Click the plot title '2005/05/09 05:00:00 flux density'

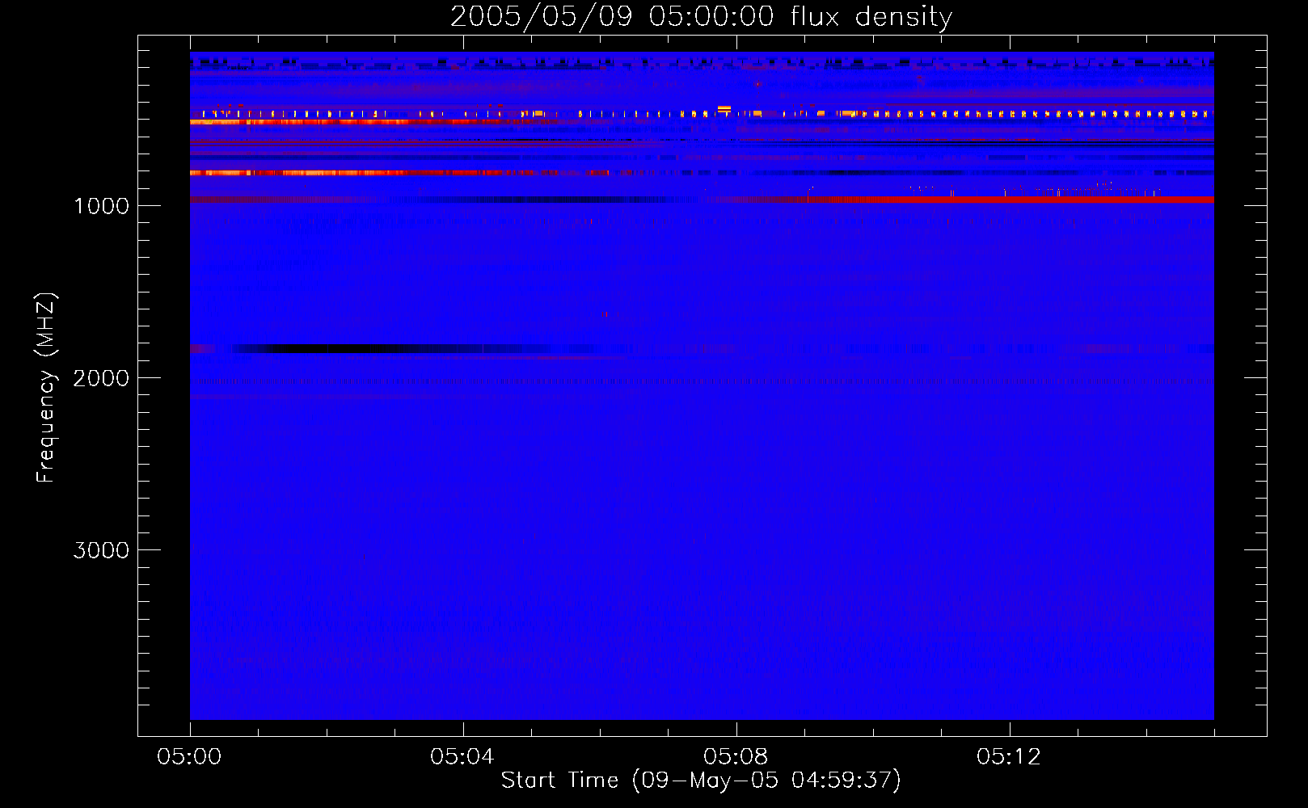tap(701, 17)
